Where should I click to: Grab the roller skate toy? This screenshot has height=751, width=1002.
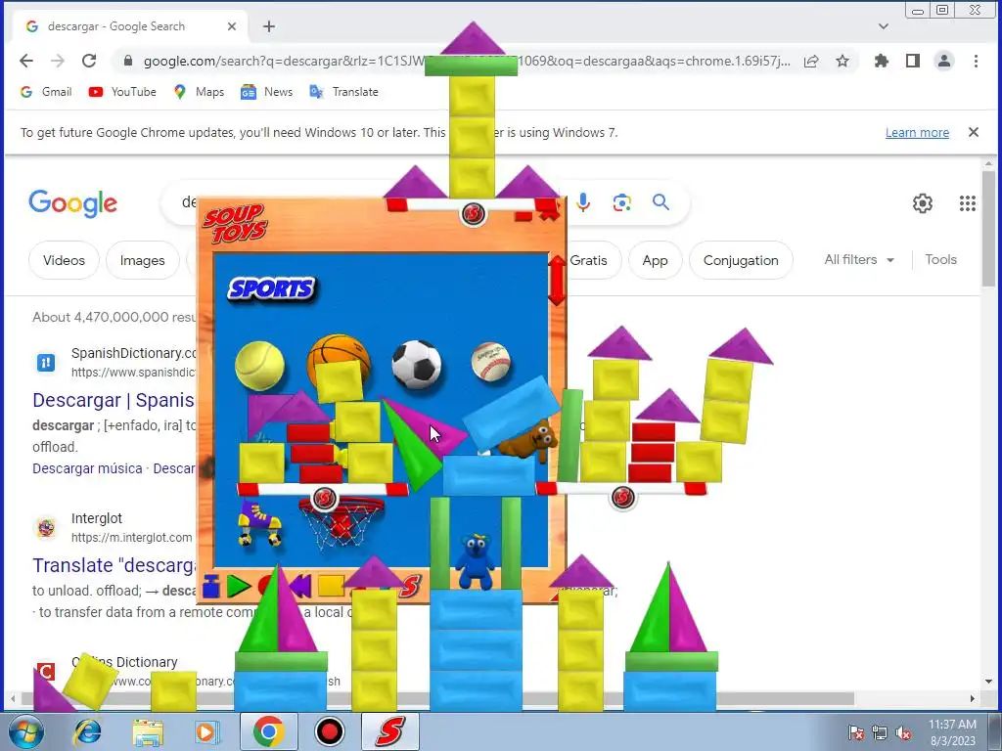coord(260,523)
